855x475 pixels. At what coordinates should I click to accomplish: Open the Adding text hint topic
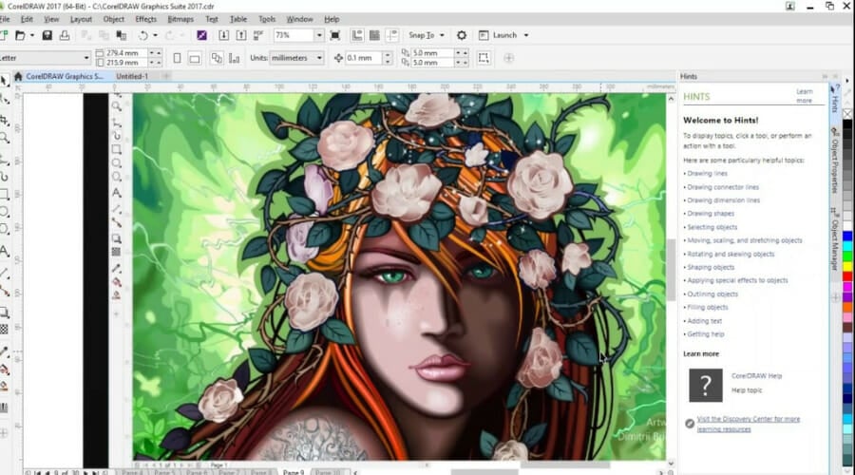pos(705,321)
